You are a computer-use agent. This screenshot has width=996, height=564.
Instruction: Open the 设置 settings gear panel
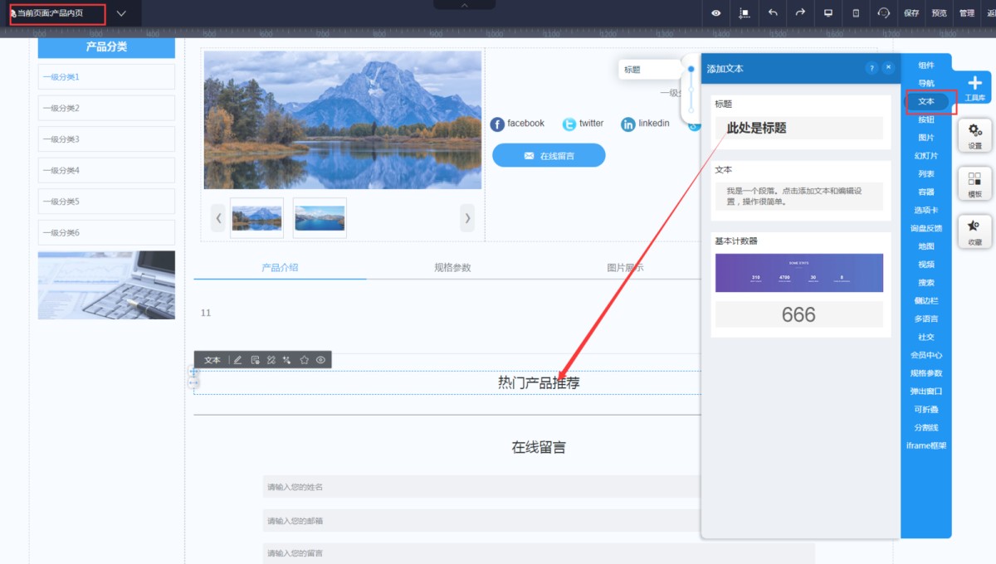[x=974, y=135]
